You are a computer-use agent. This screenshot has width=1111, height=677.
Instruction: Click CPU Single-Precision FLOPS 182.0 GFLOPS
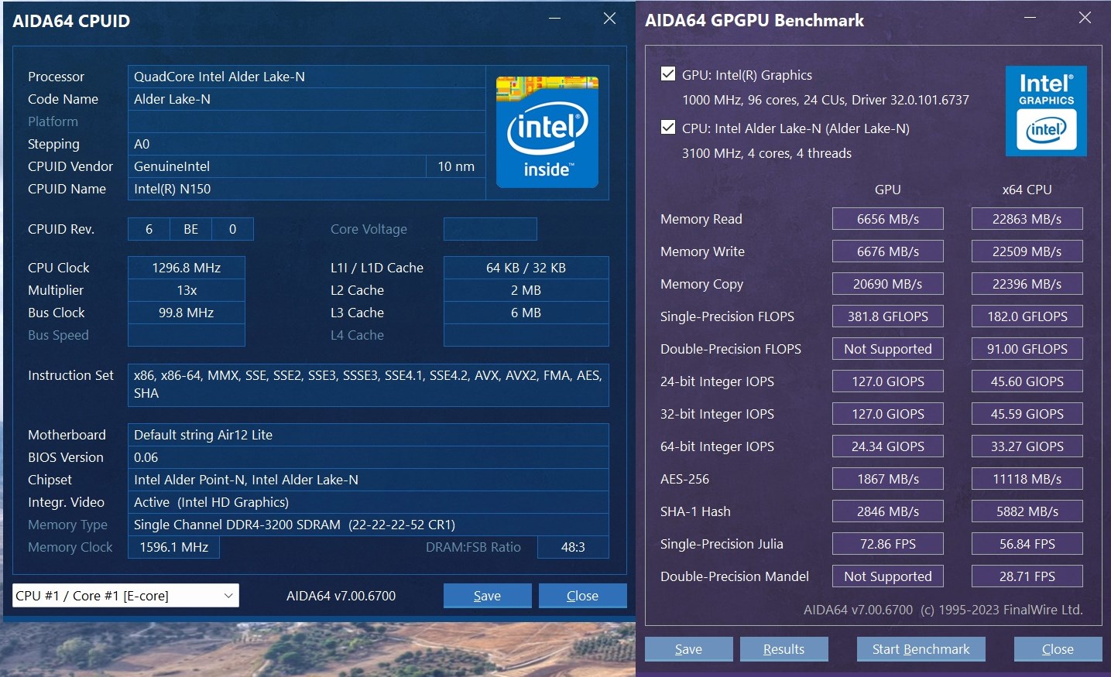[x=1027, y=316]
